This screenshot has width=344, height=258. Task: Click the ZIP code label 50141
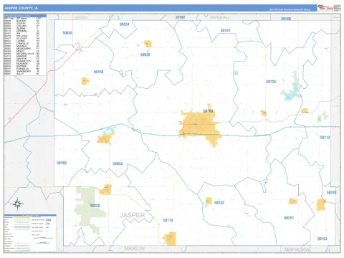(225, 31)
